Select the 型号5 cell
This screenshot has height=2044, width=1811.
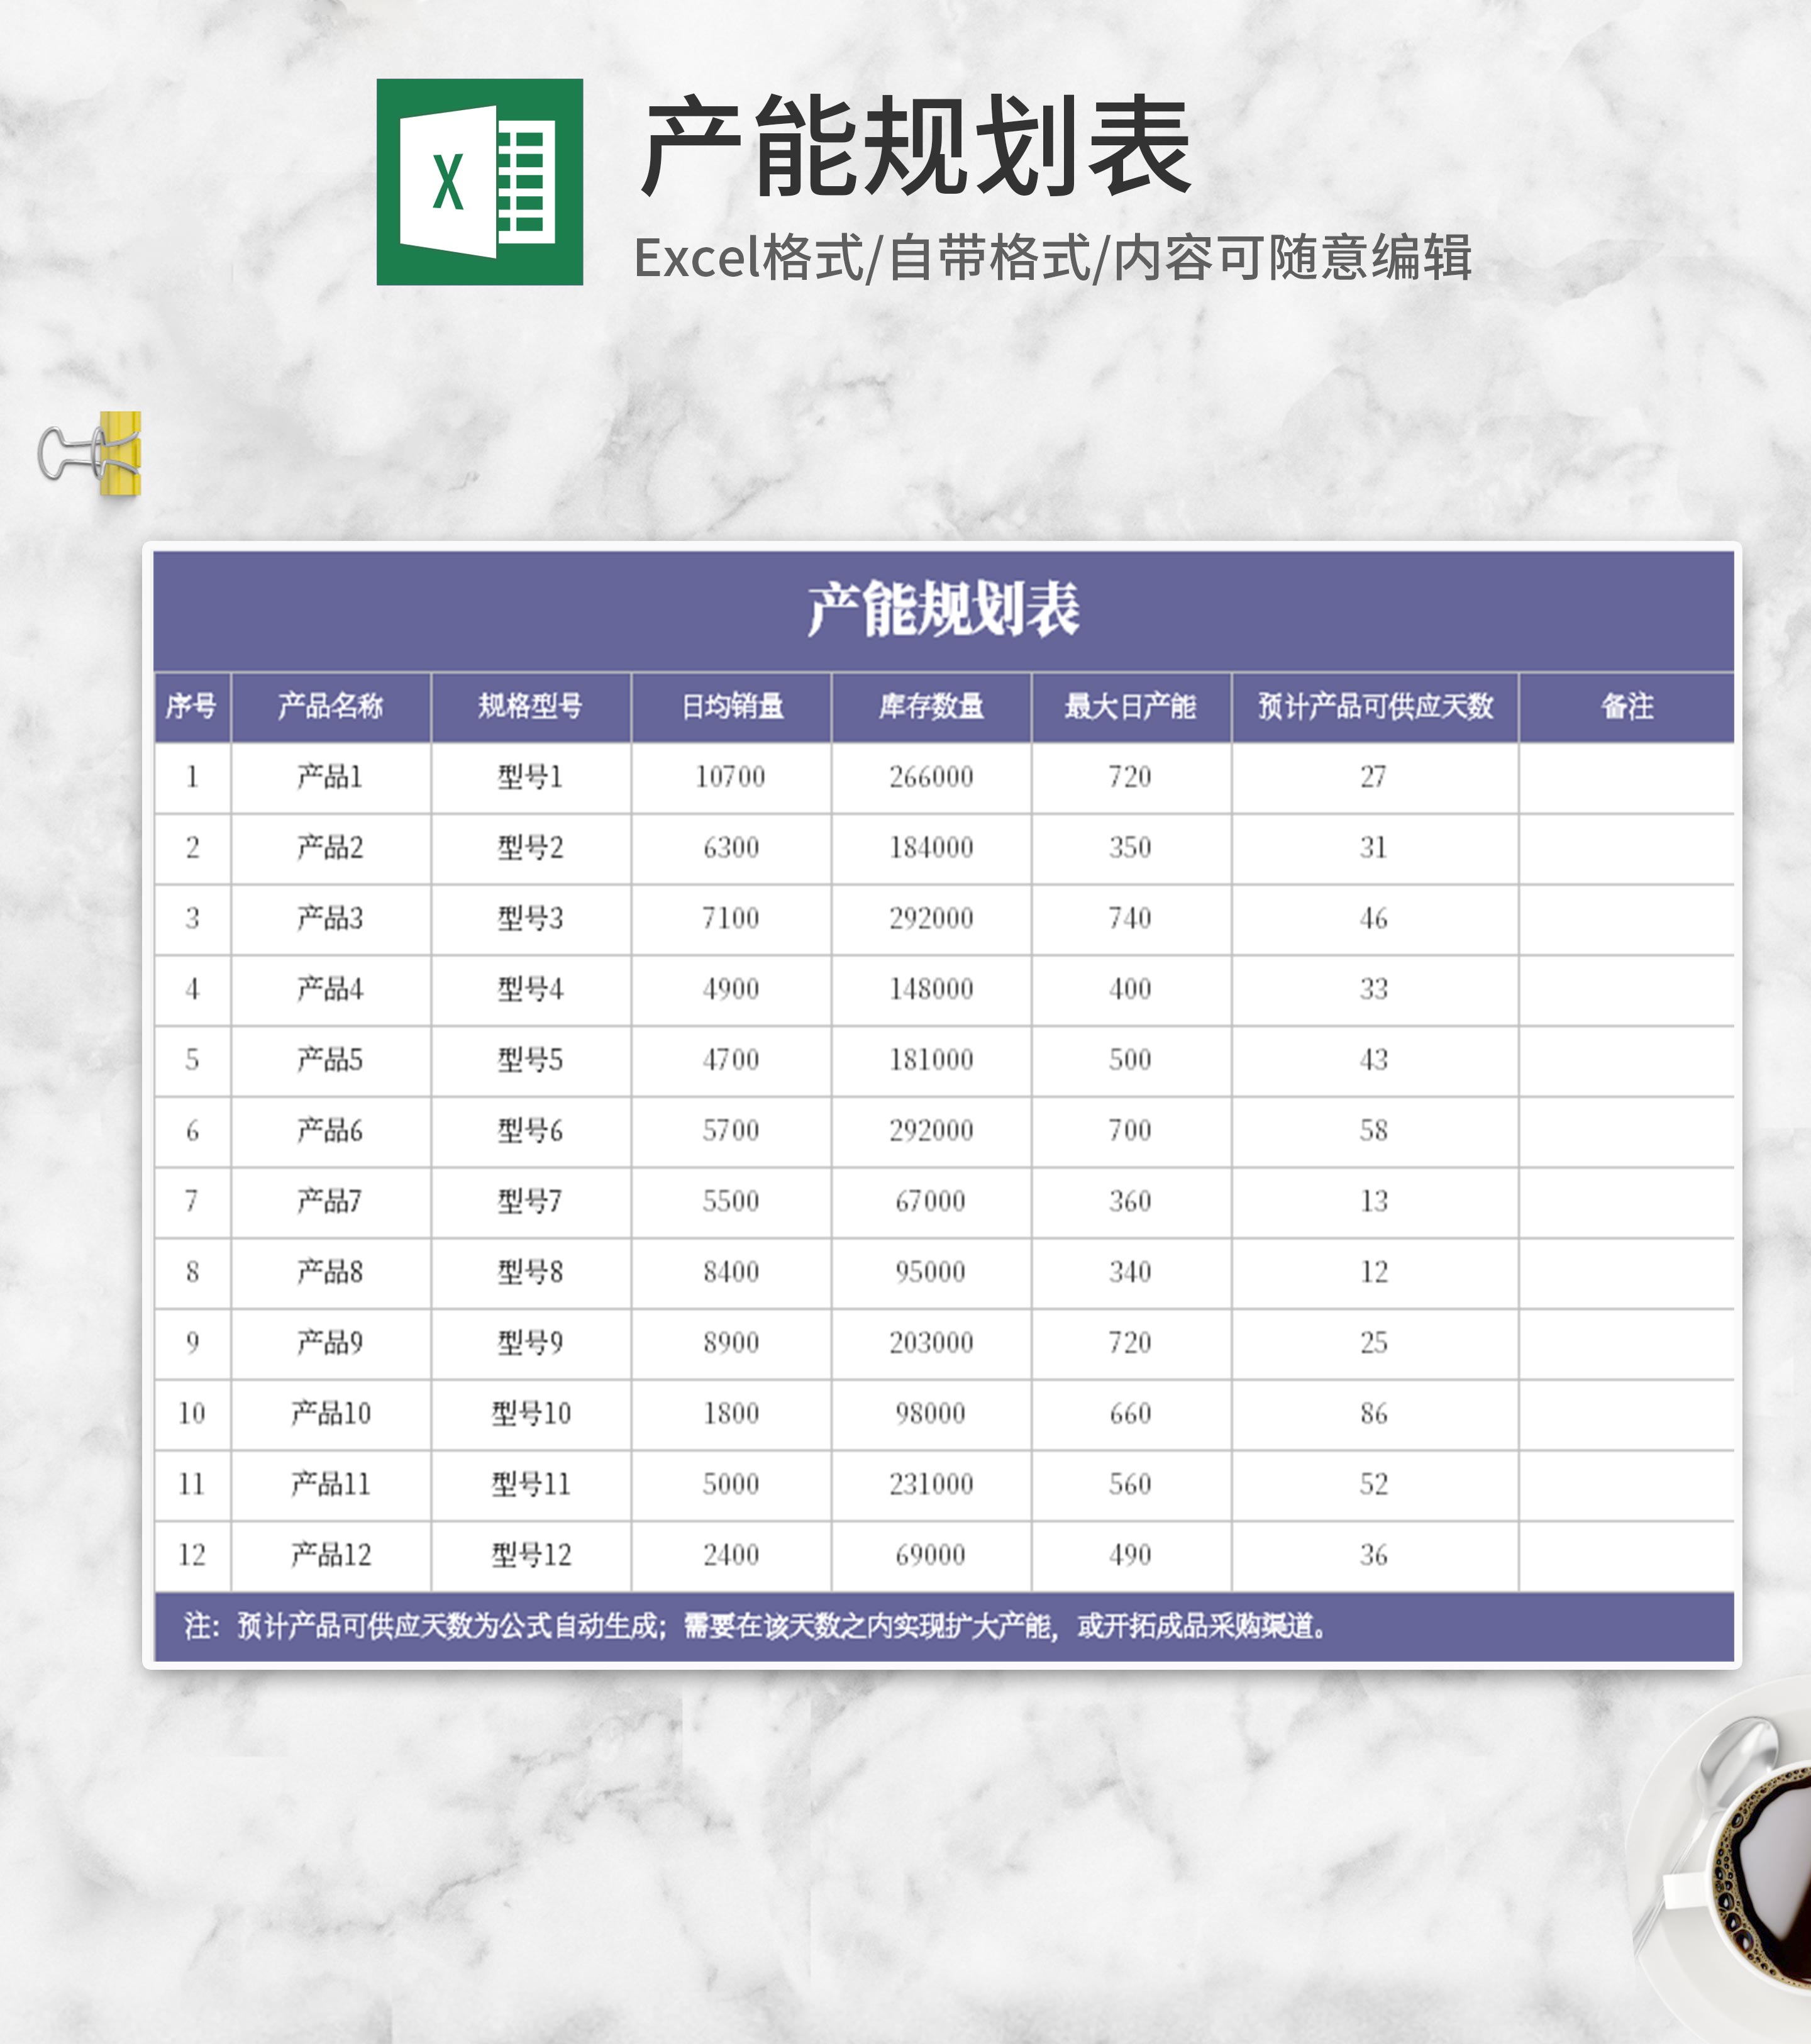[x=530, y=1060]
